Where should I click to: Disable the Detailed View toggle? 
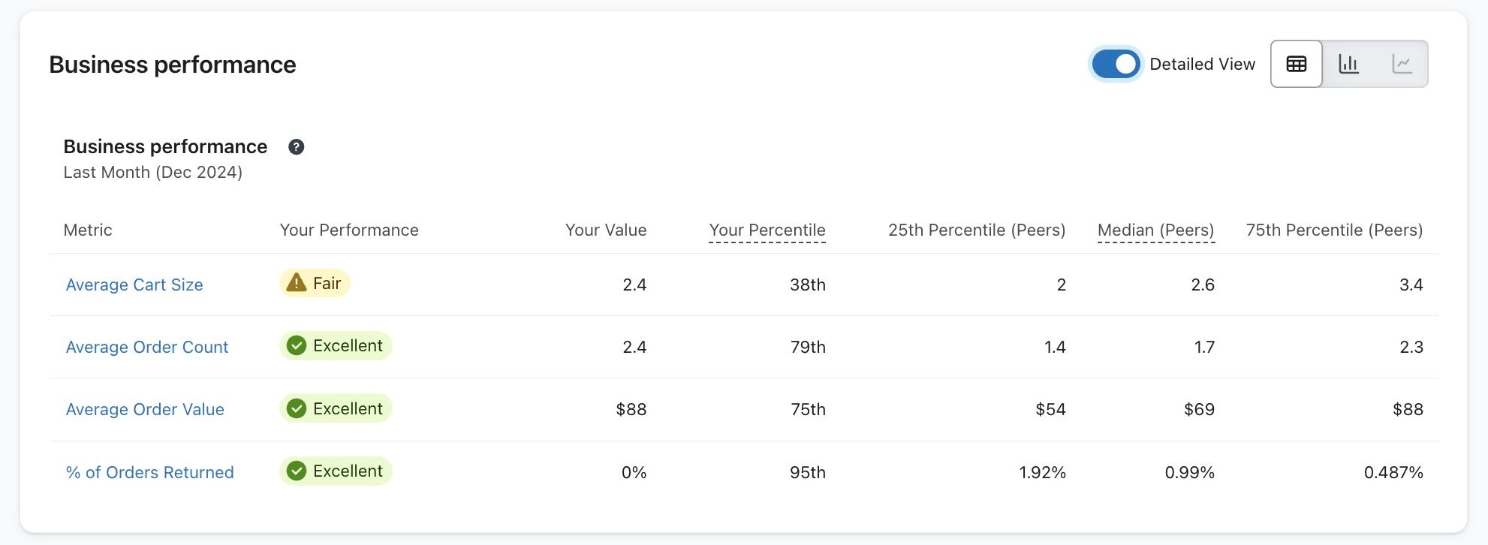click(1116, 64)
